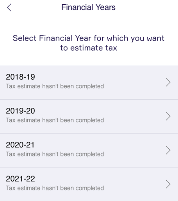
Task: Tap the chevron for 2021-22
Action: coord(168,184)
